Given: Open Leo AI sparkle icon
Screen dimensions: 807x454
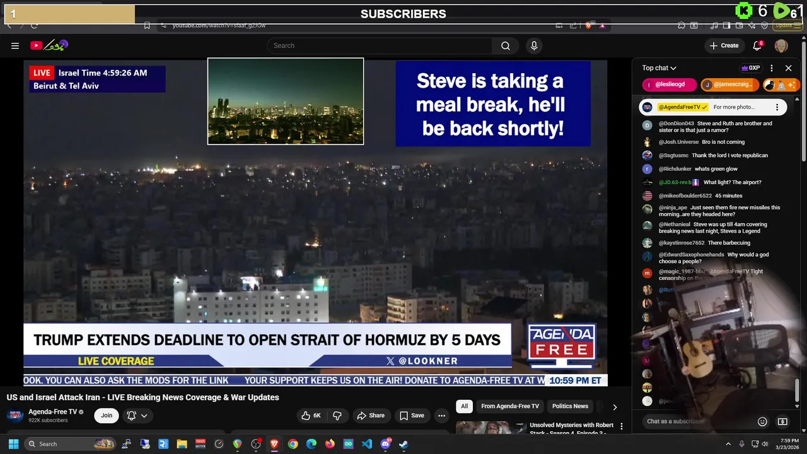Looking at the screenshot, I should tap(752, 25).
